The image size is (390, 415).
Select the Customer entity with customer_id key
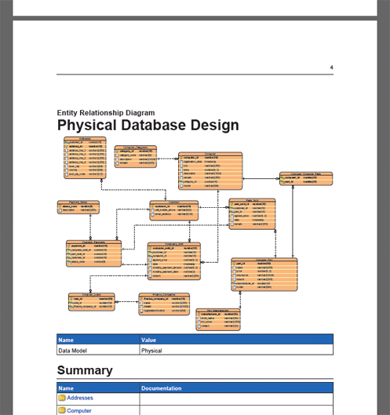(174, 211)
